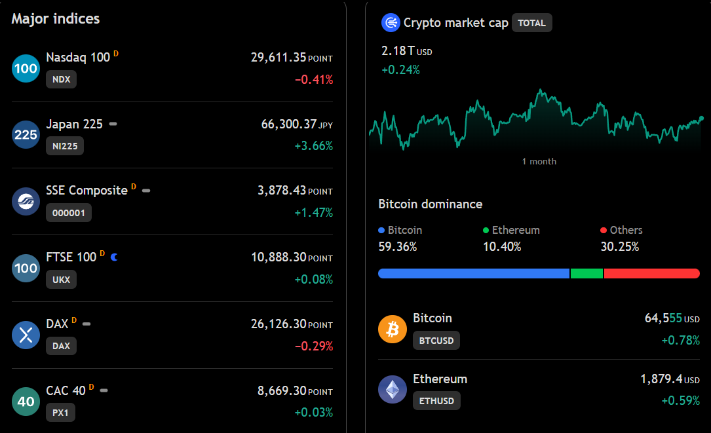Viewport: 711px width, 433px height.
Task: Click the CAC 40 green logo icon
Action: tap(26, 402)
